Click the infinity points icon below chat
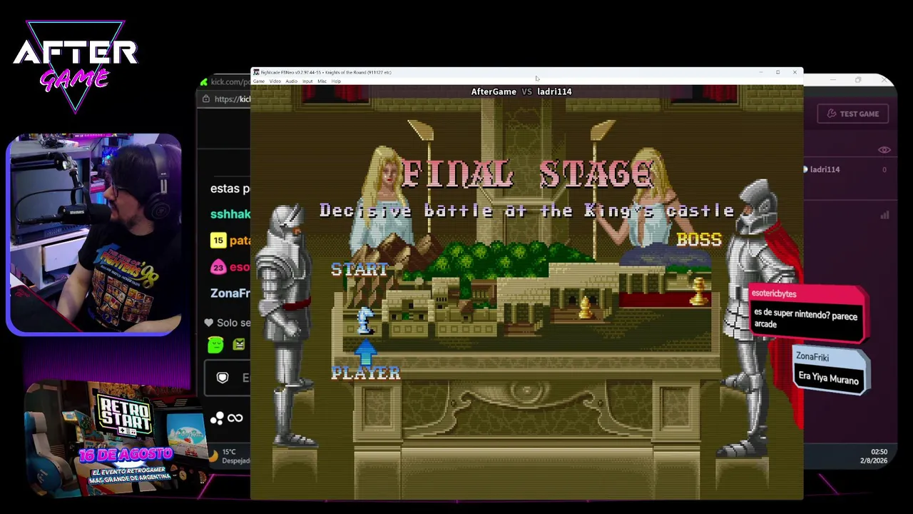913x514 pixels. click(x=235, y=418)
